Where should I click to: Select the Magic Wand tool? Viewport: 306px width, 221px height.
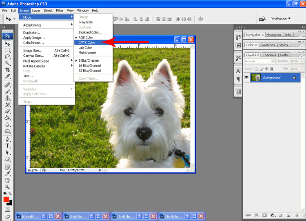tap(7, 63)
